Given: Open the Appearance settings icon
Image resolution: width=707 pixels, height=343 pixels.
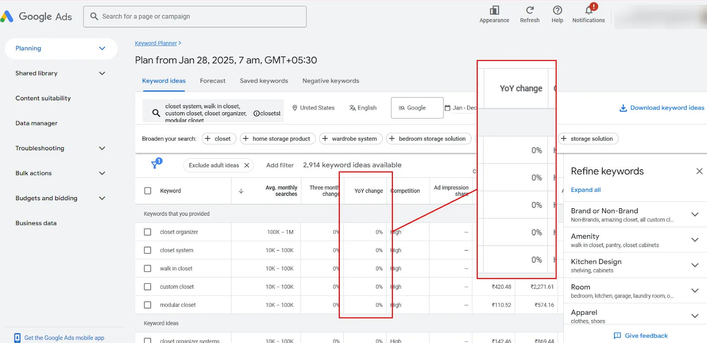Looking at the screenshot, I should click(494, 10).
